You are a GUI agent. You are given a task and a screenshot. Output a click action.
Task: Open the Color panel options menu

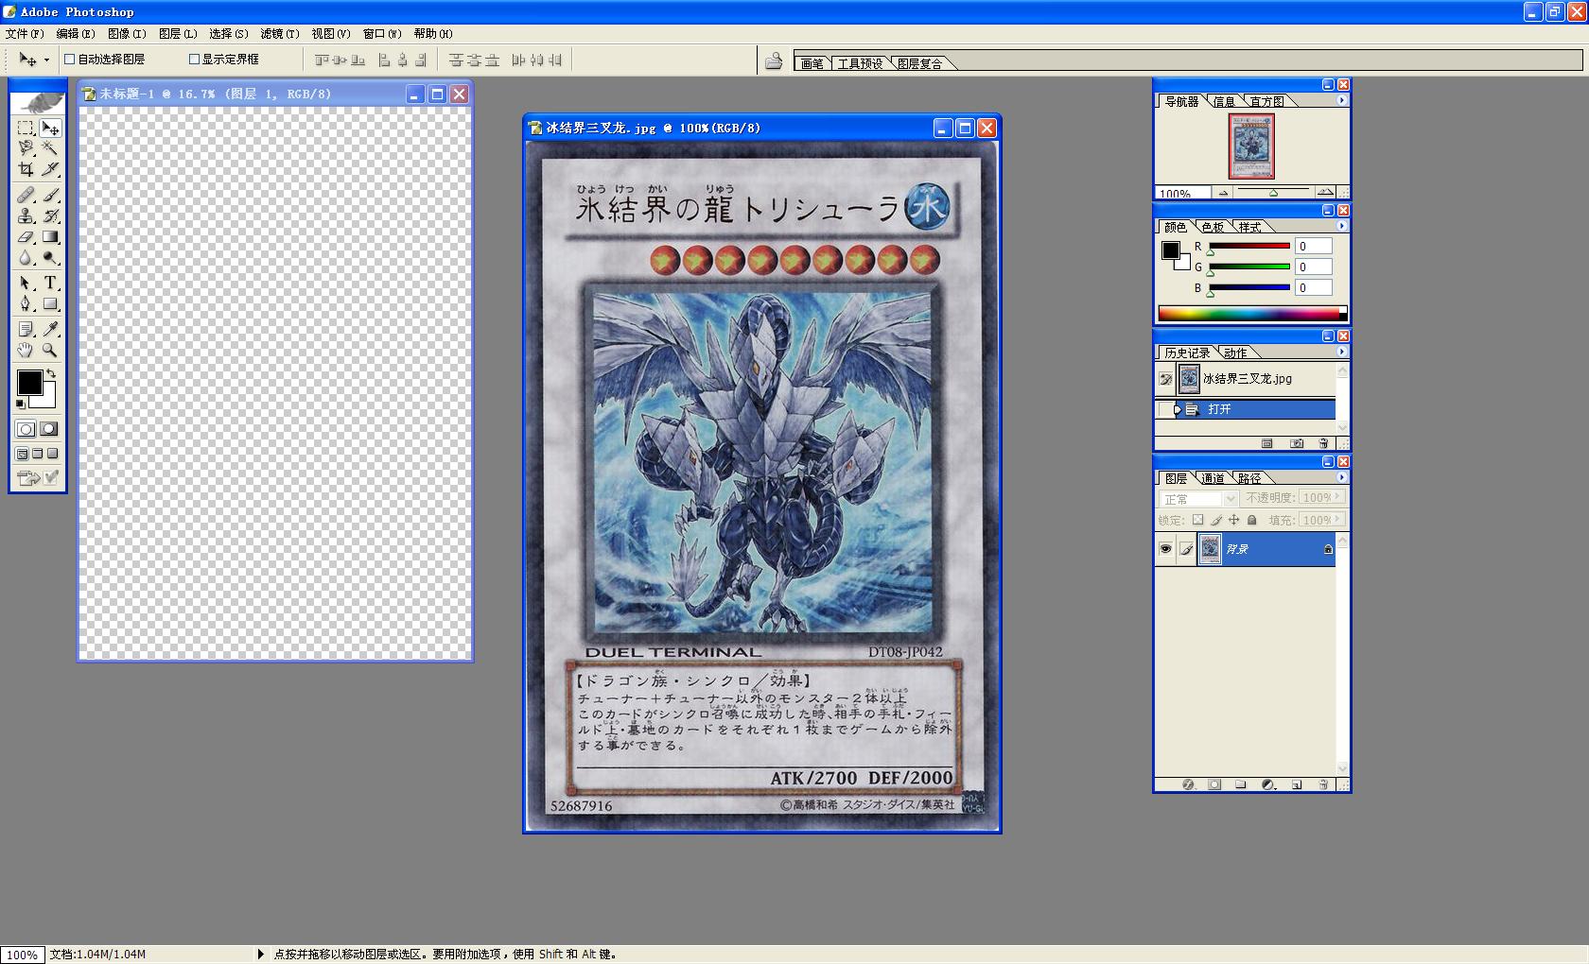(1341, 226)
